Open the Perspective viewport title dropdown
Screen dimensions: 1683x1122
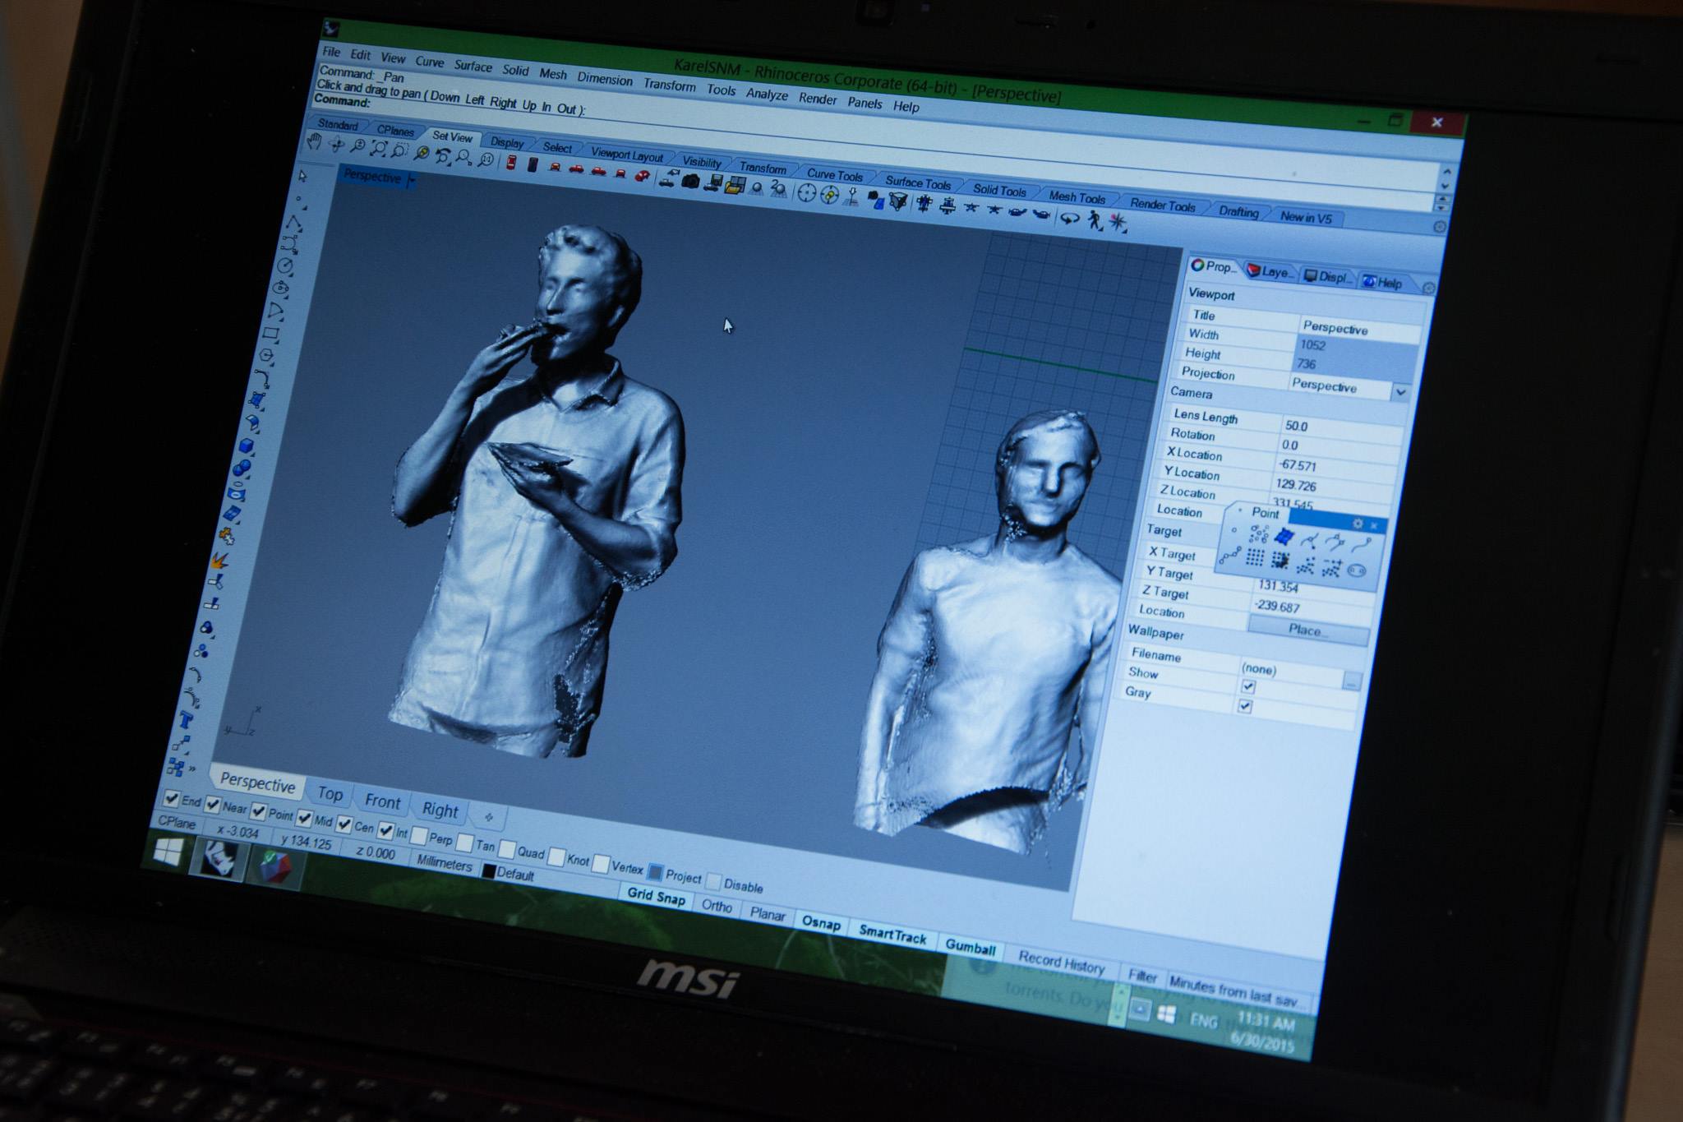[412, 180]
